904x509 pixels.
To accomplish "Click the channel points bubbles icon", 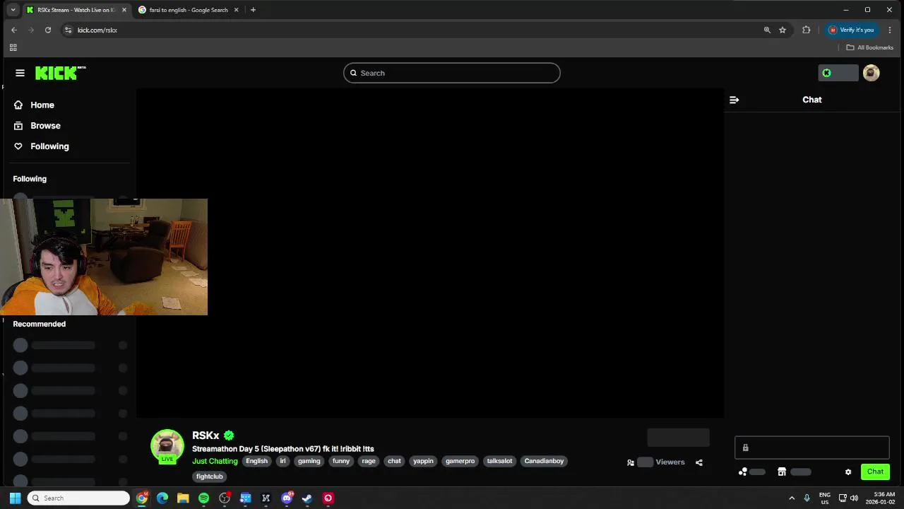I will [x=742, y=472].
